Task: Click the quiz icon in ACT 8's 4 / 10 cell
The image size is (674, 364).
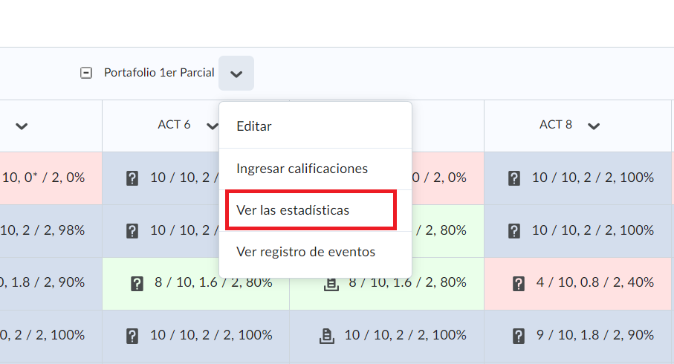Action: pyautogui.click(x=519, y=283)
